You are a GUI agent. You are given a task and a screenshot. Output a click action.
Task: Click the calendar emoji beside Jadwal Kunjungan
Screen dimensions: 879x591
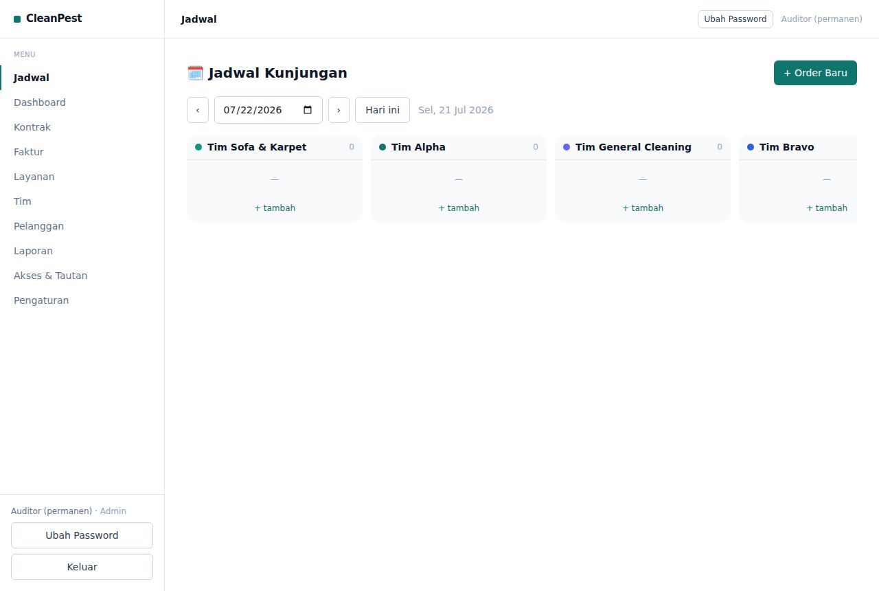point(195,73)
